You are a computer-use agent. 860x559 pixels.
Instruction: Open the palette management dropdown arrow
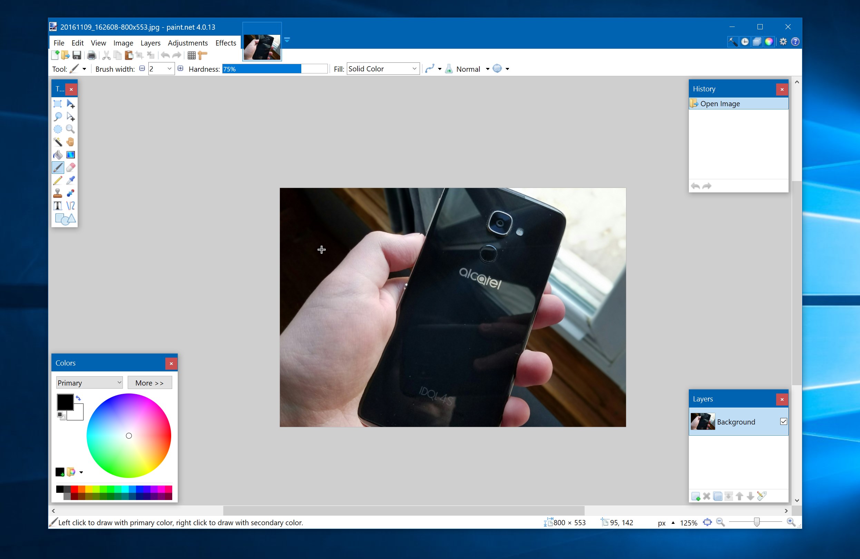pos(81,472)
